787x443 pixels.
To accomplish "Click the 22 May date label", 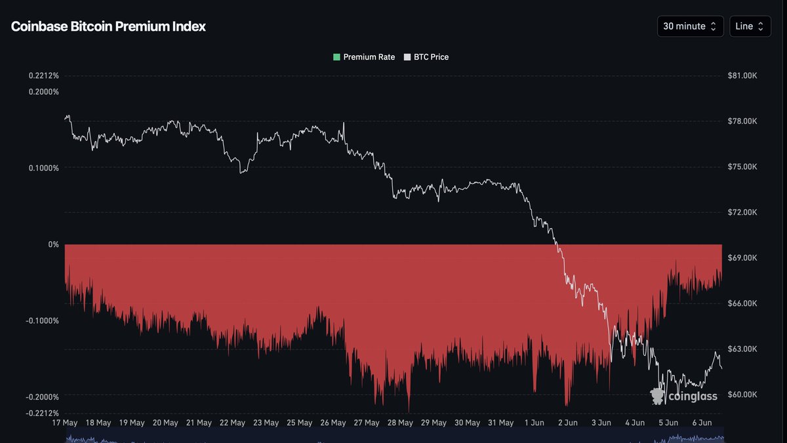I will (232, 423).
